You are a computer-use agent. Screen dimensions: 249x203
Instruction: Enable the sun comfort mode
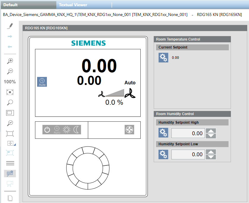point(67,130)
